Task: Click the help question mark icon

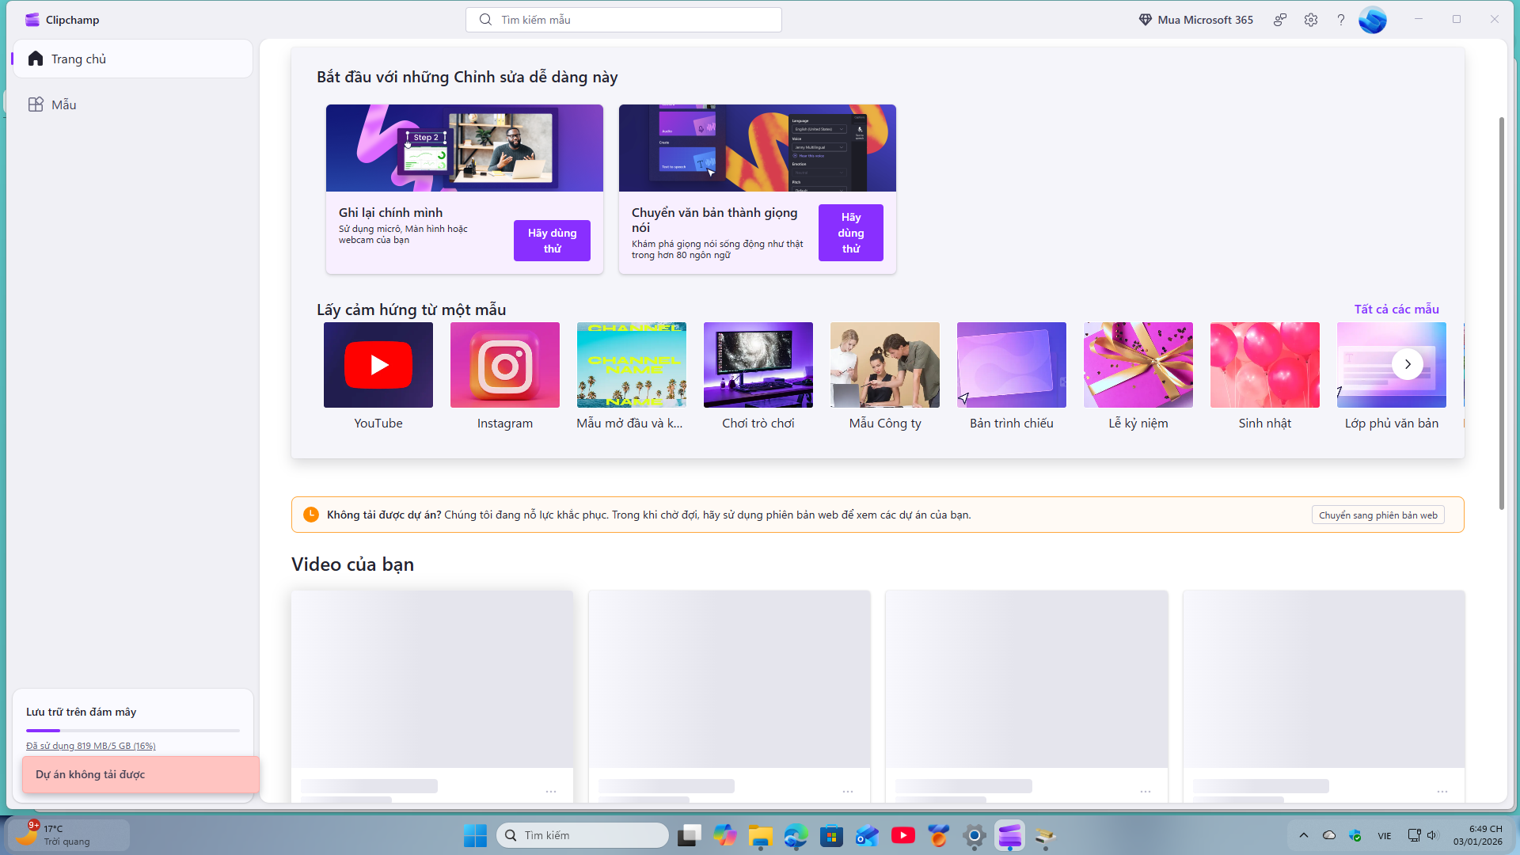Action: (x=1340, y=19)
